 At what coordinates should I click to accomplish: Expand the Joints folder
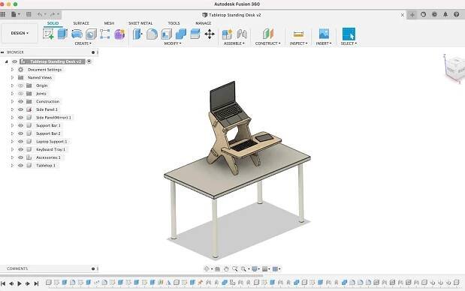tap(12, 94)
